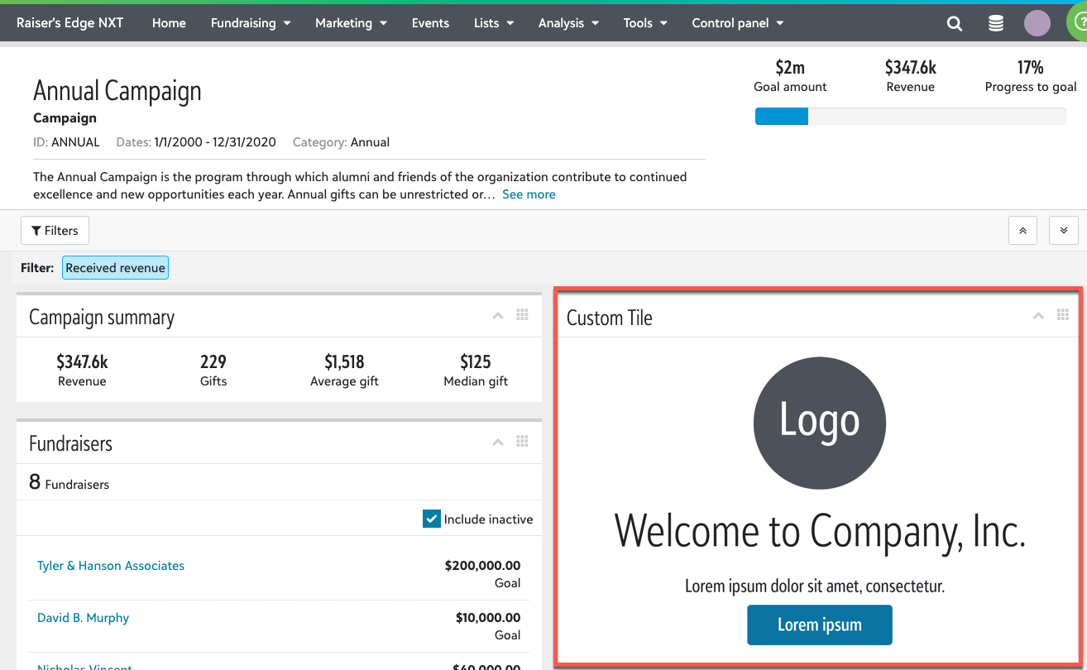1087x670 pixels.
Task: Uncheck the Include inactive checkbox
Action: click(431, 519)
